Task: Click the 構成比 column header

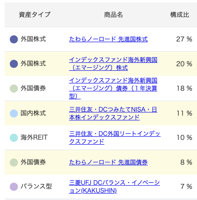Action: click(x=180, y=15)
